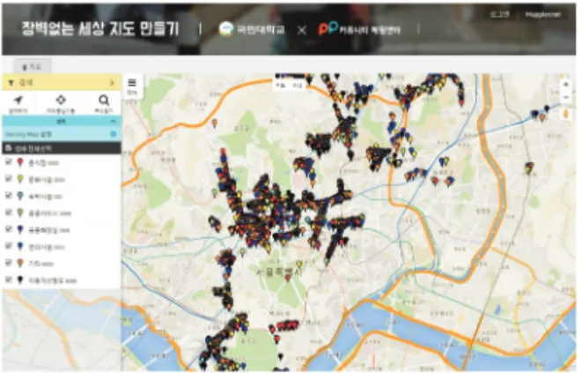The height and width of the screenshot is (373, 583).
Task: Expand the yellow search panel chevron
Action: [112, 83]
